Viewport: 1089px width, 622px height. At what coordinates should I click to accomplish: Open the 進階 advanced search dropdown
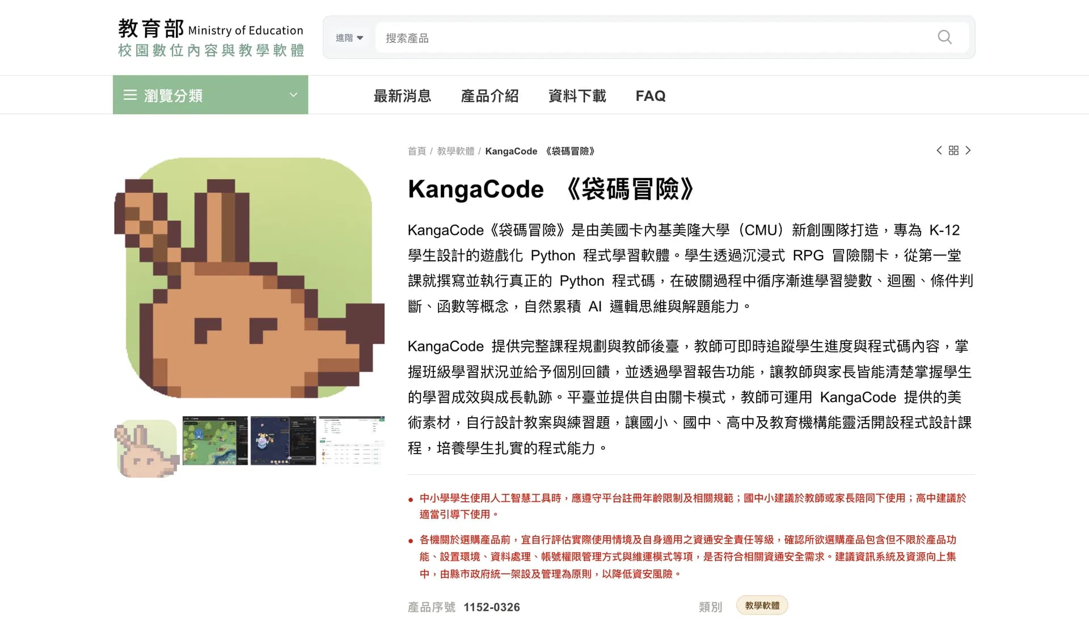tap(349, 38)
